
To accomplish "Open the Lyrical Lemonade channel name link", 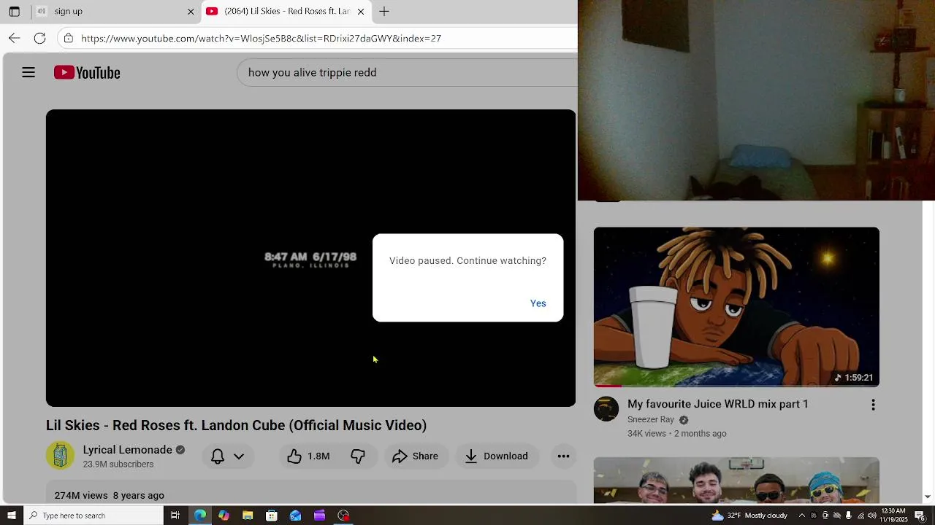I will [127, 450].
